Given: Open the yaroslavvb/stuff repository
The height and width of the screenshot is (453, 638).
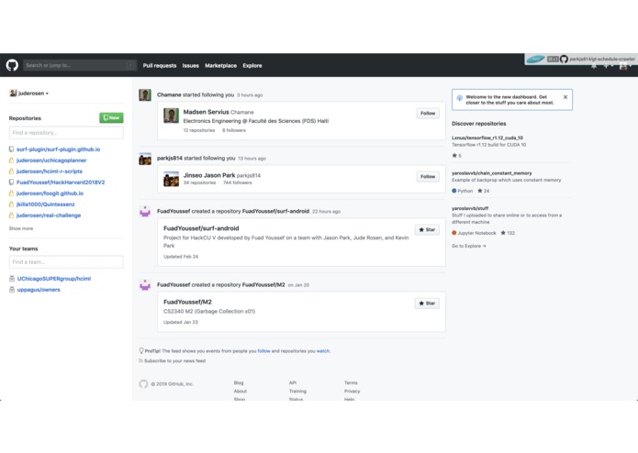Looking at the screenshot, I should pos(470,208).
